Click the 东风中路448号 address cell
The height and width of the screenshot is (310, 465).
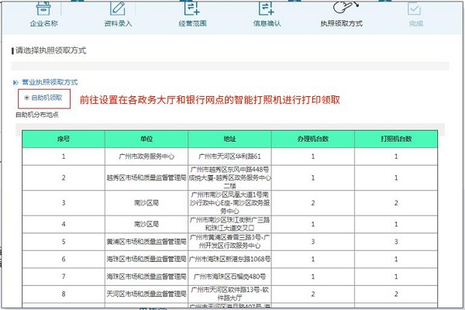coord(230,177)
